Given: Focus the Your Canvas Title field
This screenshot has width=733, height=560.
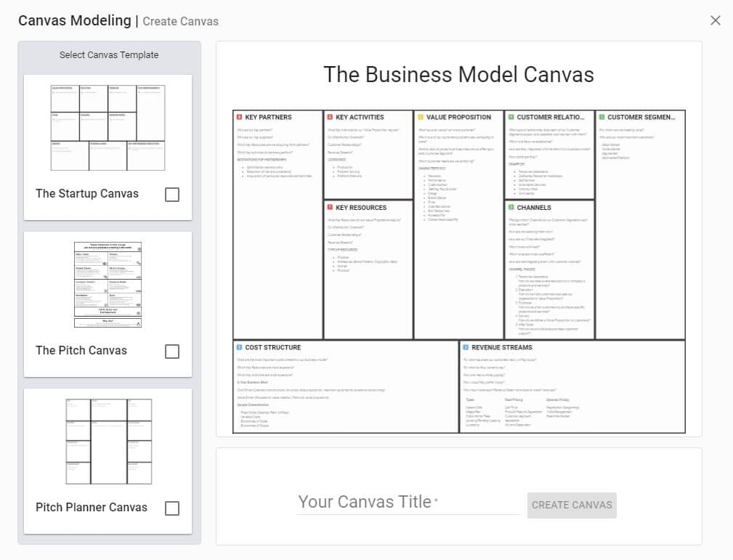Looking at the screenshot, I should click(x=408, y=502).
